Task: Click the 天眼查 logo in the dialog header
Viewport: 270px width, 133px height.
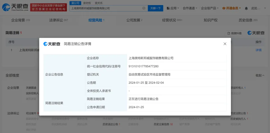Action: tap(52, 44)
